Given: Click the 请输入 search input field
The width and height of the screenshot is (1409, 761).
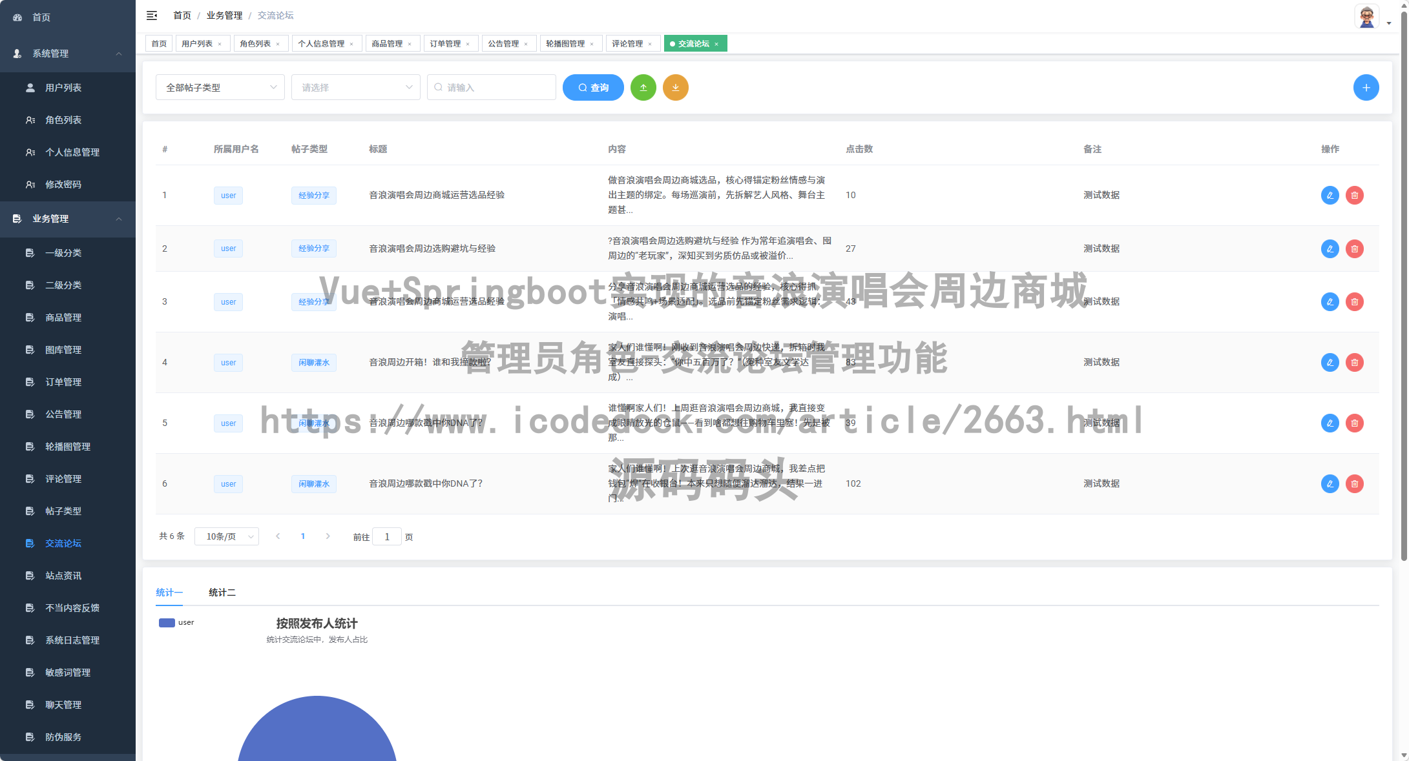Looking at the screenshot, I should pos(492,87).
